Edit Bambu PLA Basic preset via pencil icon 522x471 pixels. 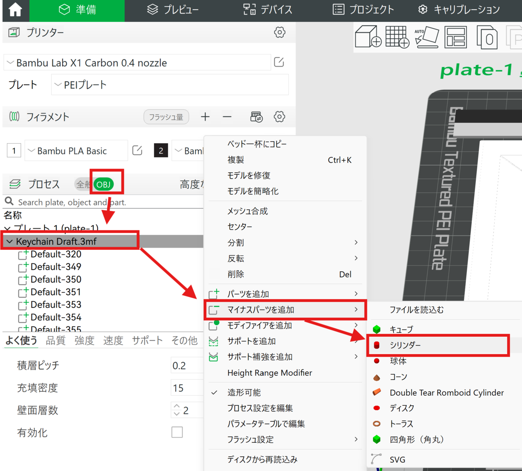click(x=137, y=150)
